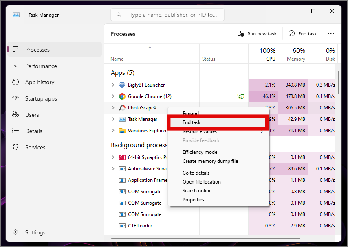348x247 pixels.
Task: Select Search online menu entry
Action: (218, 191)
